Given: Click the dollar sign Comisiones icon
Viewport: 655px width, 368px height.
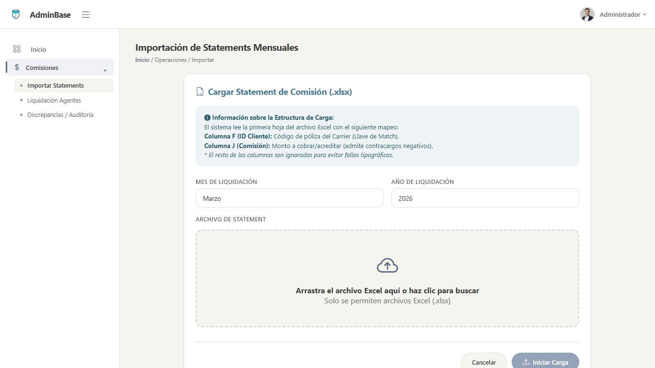Looking at the screenshot, I should pos(17,68).
